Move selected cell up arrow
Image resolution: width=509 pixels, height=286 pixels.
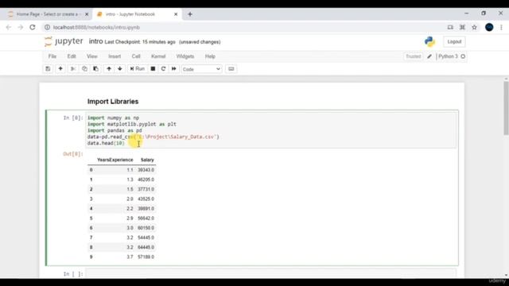coord(109,69)
